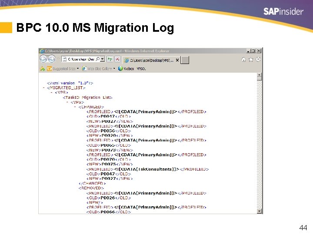
Task: Open the VPSO favorite link
Action: click(141, 69)
